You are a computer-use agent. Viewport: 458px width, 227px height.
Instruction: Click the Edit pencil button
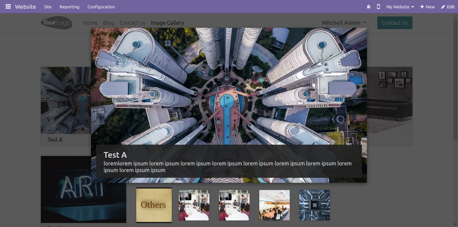(x=448, y=7)
